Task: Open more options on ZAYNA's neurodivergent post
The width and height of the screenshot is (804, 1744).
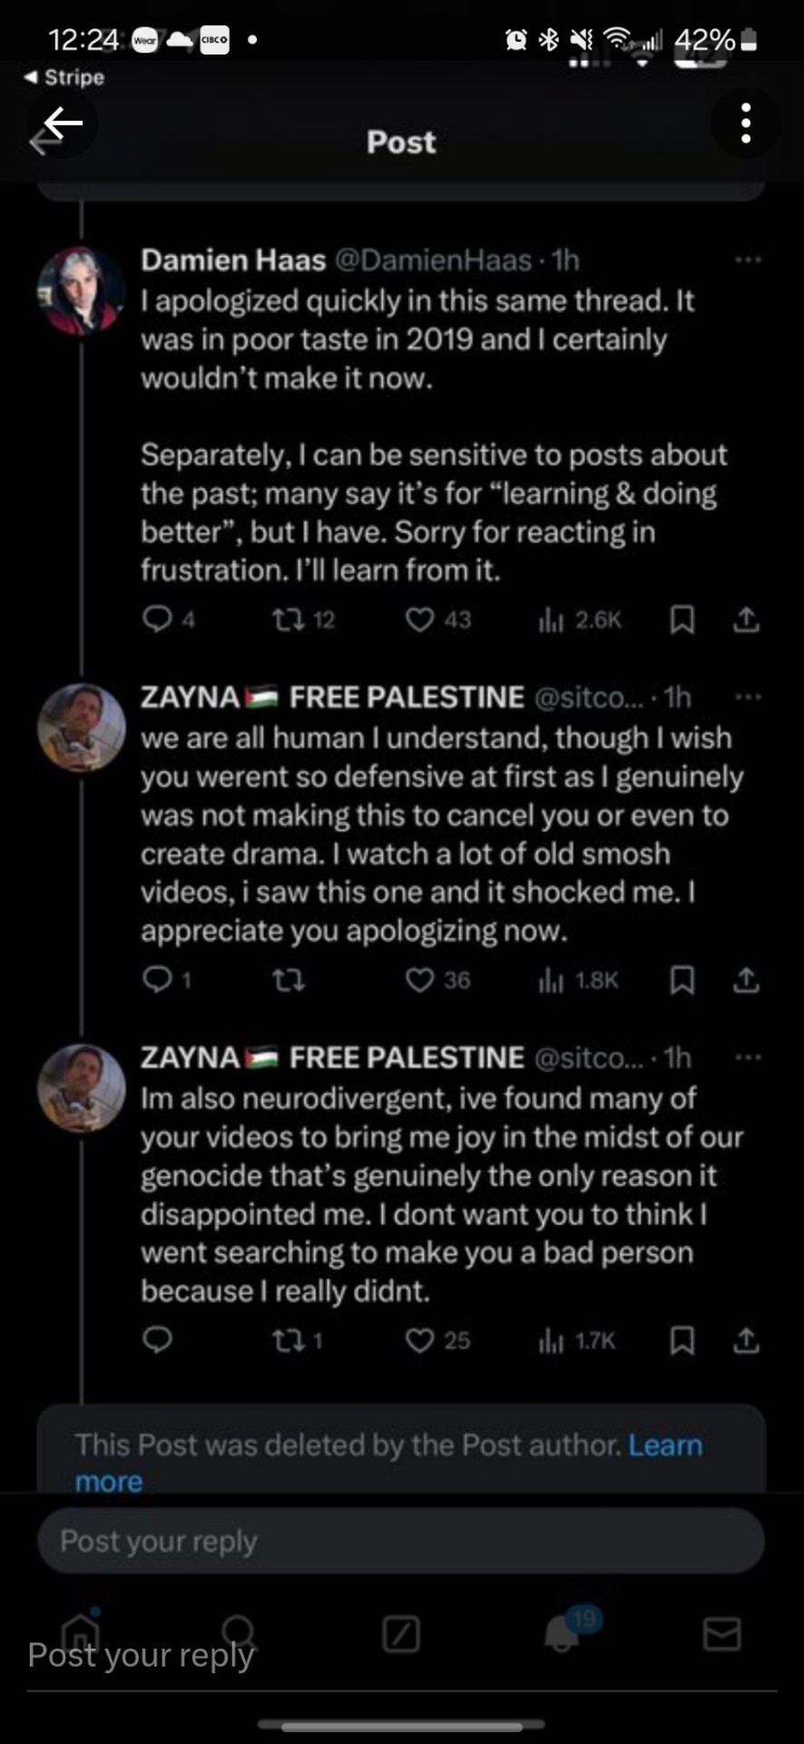Action: click(x=748, y=1057)
